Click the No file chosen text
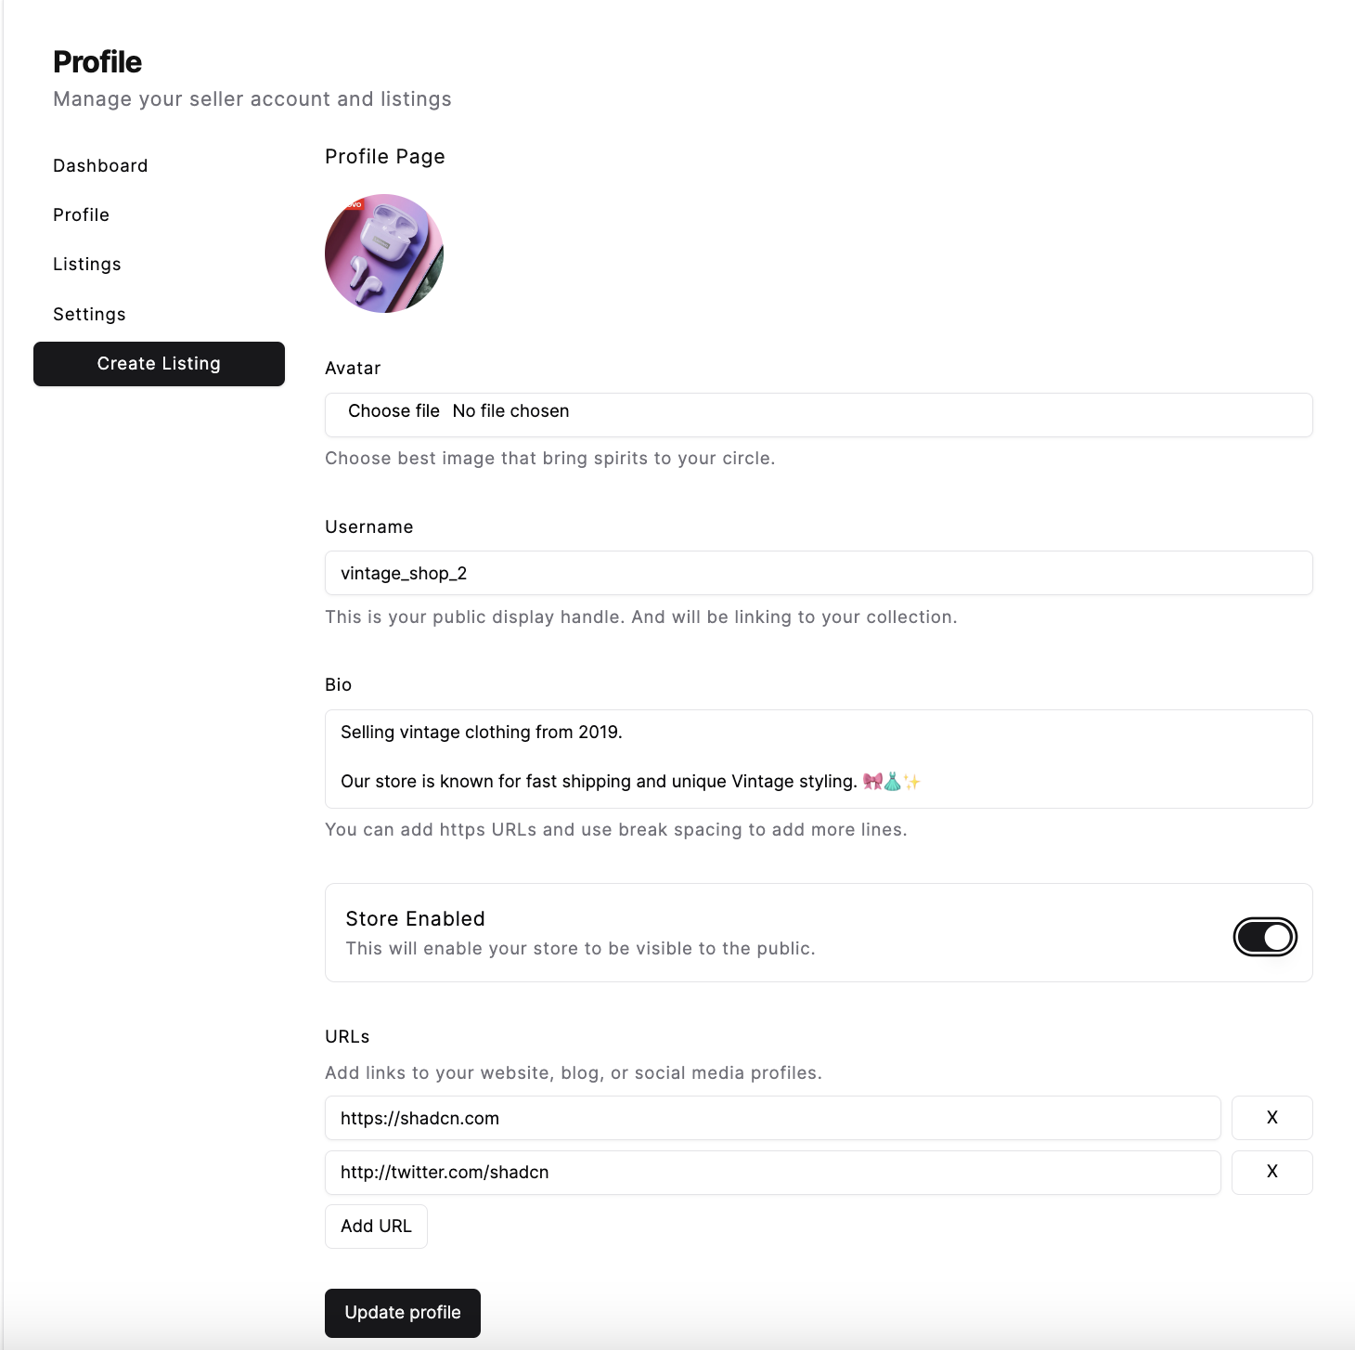 click(510, 411)
